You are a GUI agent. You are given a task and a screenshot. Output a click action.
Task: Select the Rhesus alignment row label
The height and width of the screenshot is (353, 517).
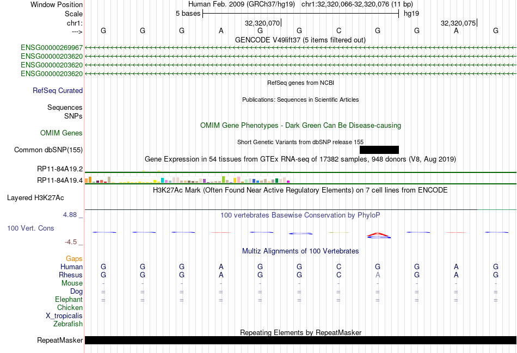point(71,275)
